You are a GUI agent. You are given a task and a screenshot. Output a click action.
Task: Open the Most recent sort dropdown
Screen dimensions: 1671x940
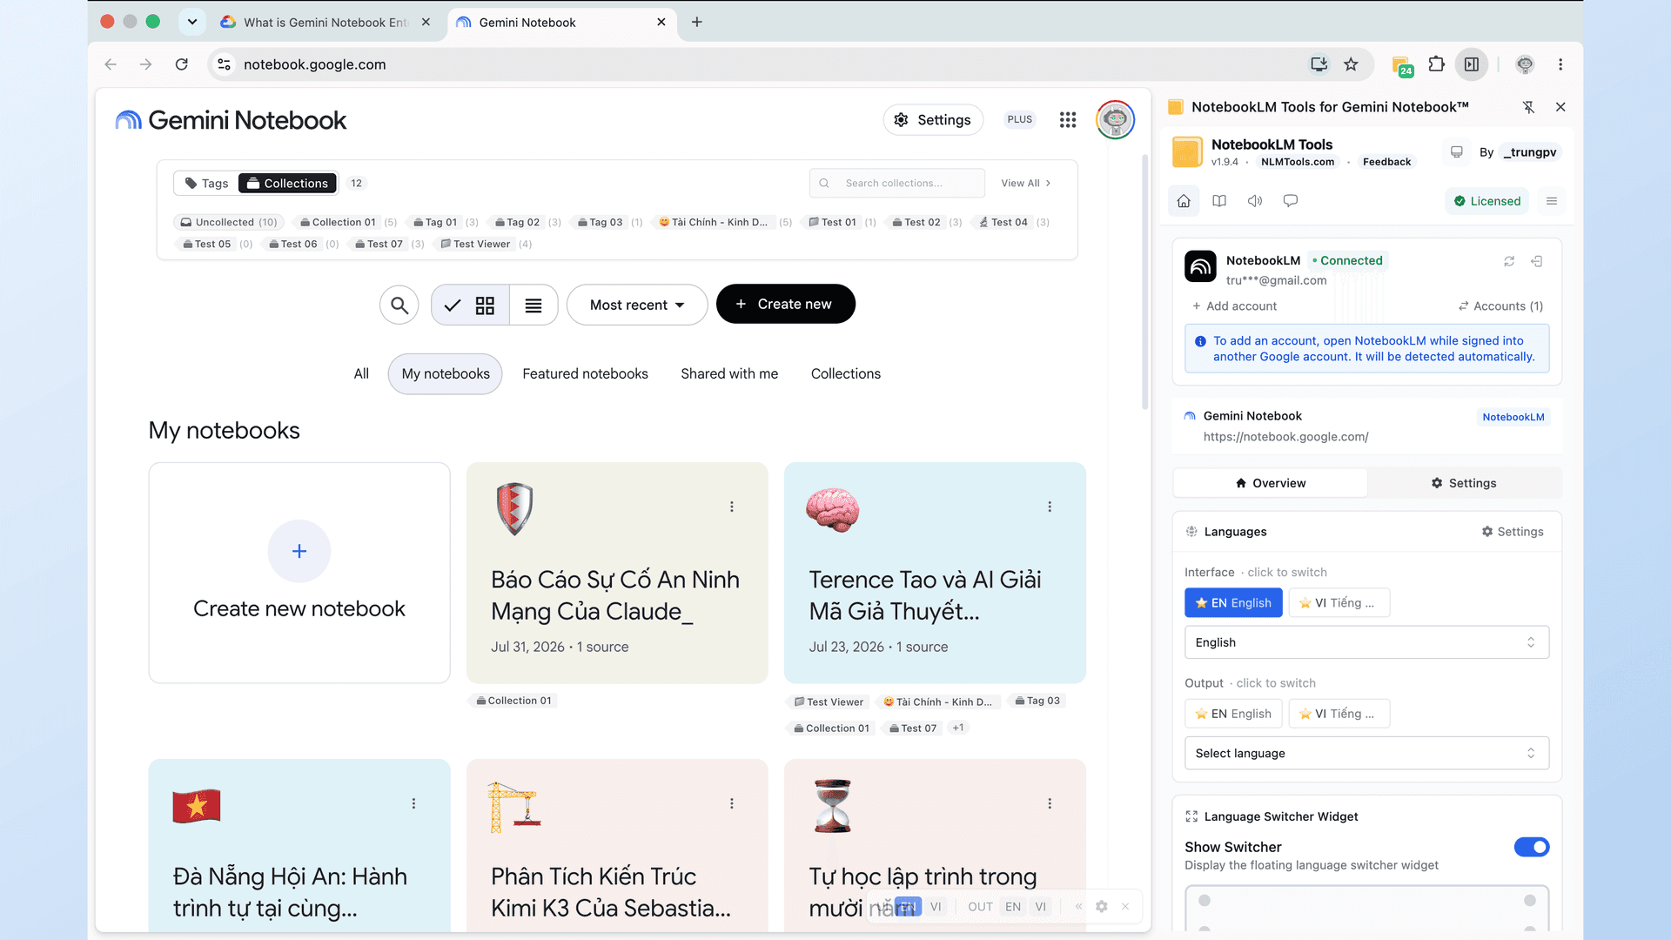click(637, 305)
